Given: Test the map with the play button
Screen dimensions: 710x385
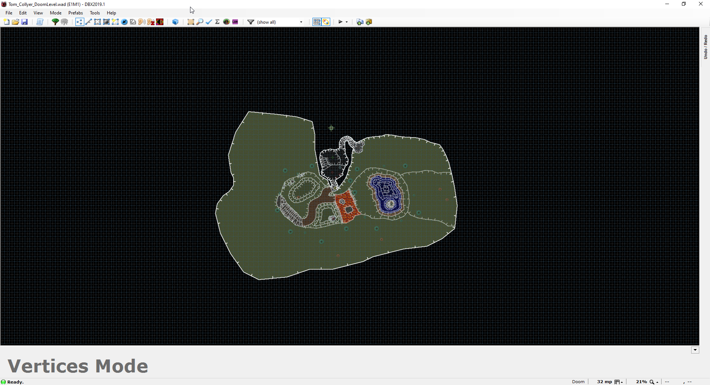Looking at the screenshot, I should 341,22.
